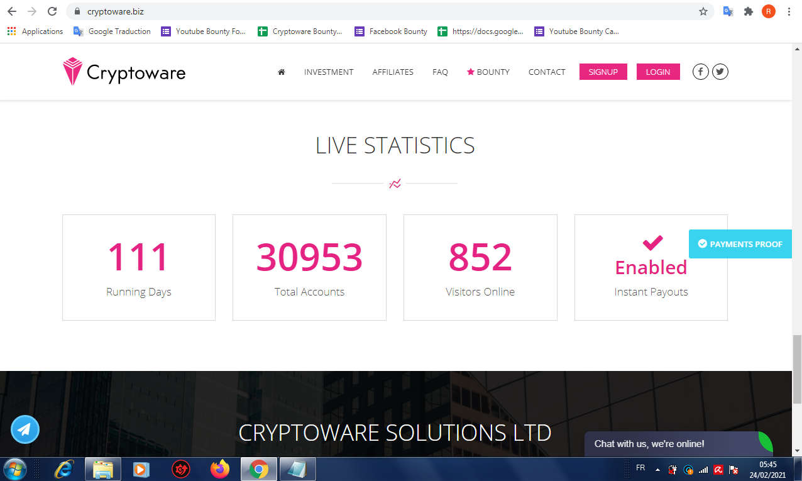802x481 pixels.
Task: Go back with the browser back arrow
Action: 12,11
